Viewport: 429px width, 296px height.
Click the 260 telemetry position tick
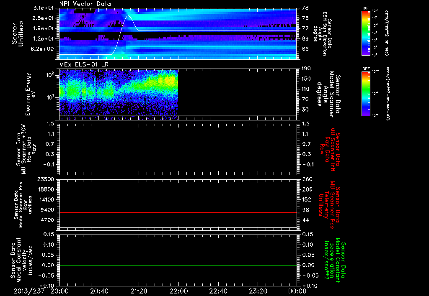click(x=307, y=179)
